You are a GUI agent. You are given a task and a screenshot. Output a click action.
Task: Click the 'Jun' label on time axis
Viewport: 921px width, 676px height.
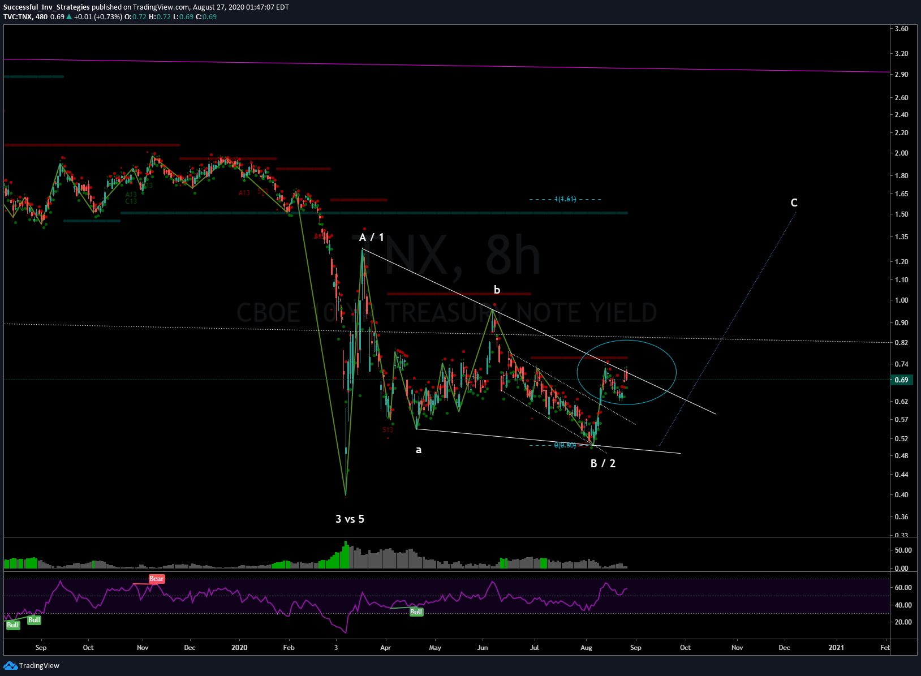[x=483, y=647]
